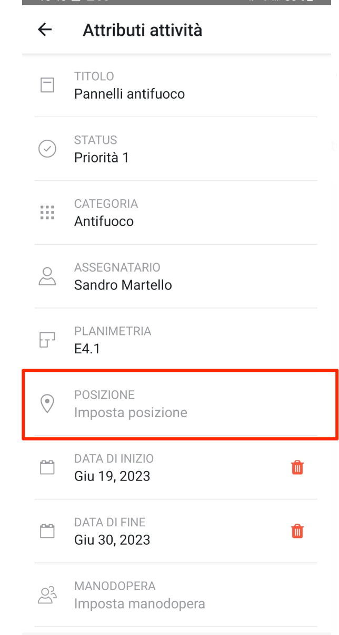This screenshot has width=339, height=635.
Task: Tap the title document icon
Action: click(x=47, y=85)
